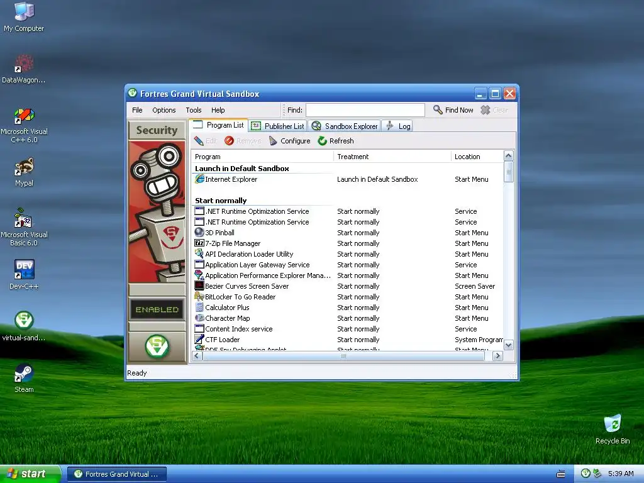Click the vertical scrollbar up arrow

[508, 156]
